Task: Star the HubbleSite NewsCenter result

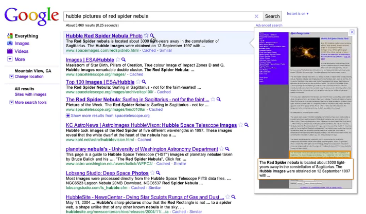Action: (x=228, y=197)
